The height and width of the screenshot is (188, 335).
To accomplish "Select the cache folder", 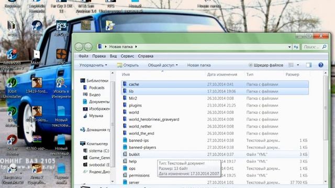I will tap(215, 84).
